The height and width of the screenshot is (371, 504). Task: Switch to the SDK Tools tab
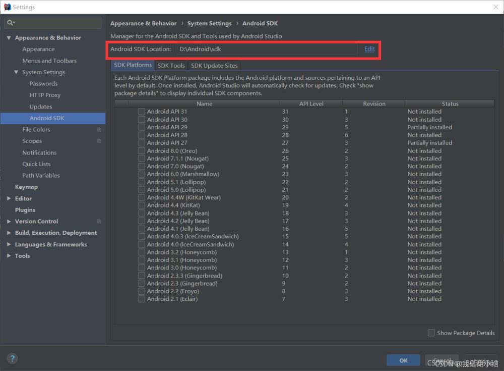point(171,66)
